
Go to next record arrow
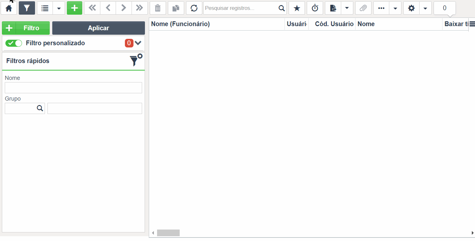tap(124, 8)
